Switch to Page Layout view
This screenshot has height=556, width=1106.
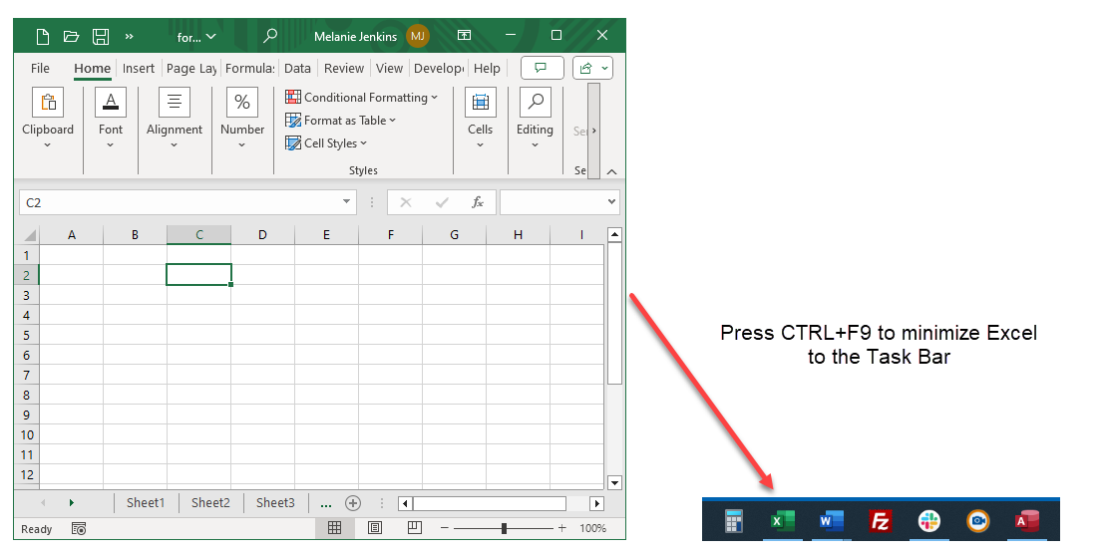point(375,528)
